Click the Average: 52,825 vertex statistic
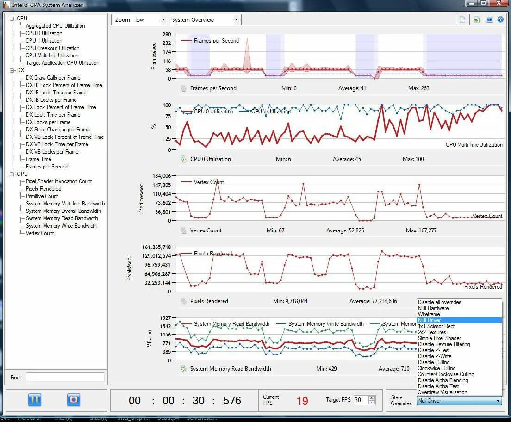The image size is (511, 422). [x=345, y=230]
